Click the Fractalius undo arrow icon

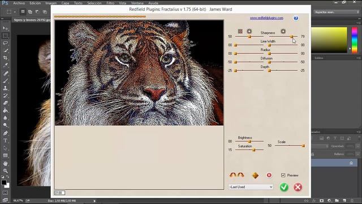[x=232, y=175]
